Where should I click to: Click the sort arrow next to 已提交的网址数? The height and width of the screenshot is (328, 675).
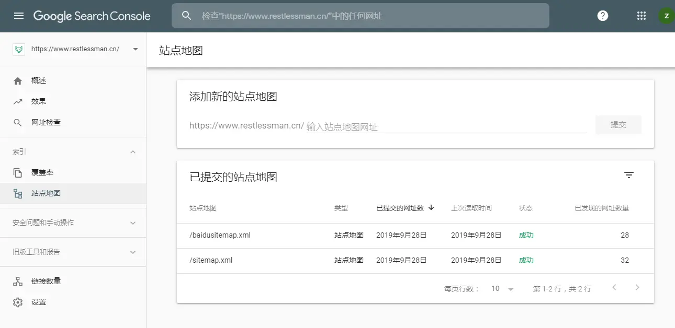point(431,207)
